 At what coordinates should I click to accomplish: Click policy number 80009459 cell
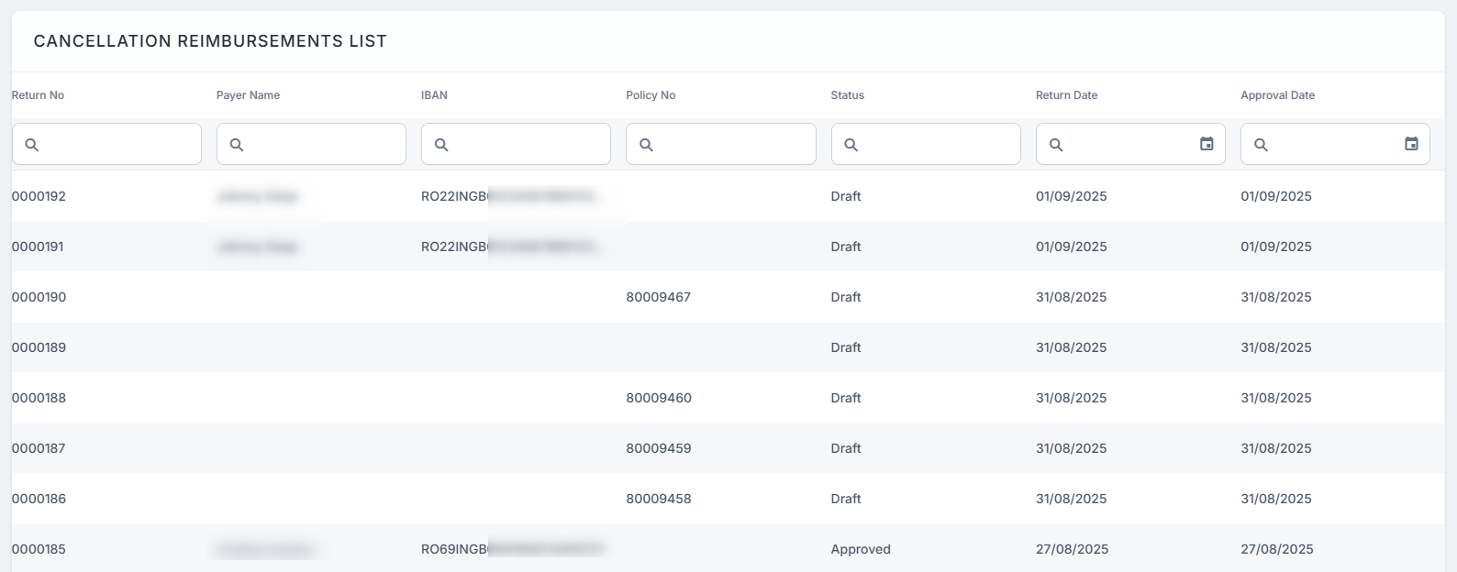(x=658, y=448)
